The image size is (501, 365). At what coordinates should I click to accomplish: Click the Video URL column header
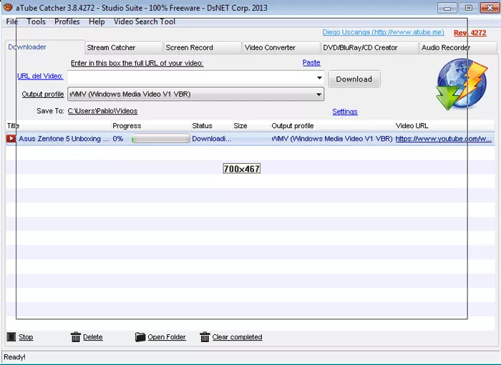[x=444, y=126]
